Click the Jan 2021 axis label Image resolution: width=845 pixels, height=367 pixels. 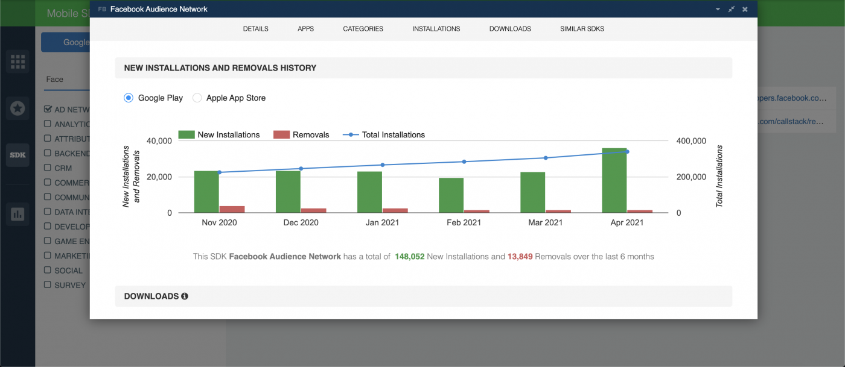[383, 222]
